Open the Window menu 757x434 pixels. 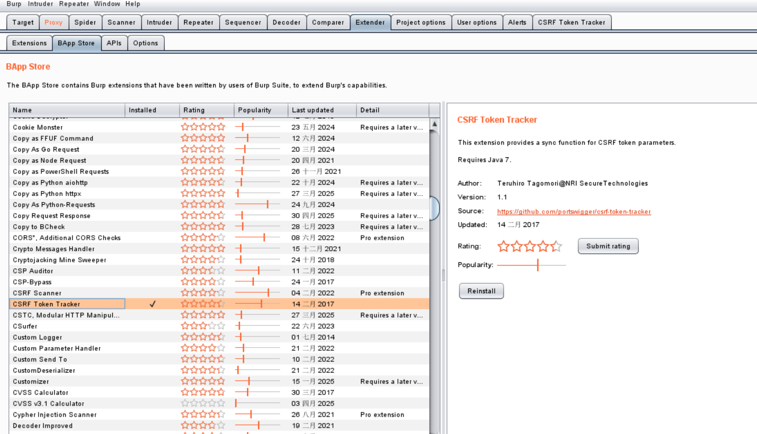click(107, 4)
